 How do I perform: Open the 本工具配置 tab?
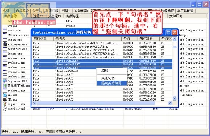tap(185, 11)
